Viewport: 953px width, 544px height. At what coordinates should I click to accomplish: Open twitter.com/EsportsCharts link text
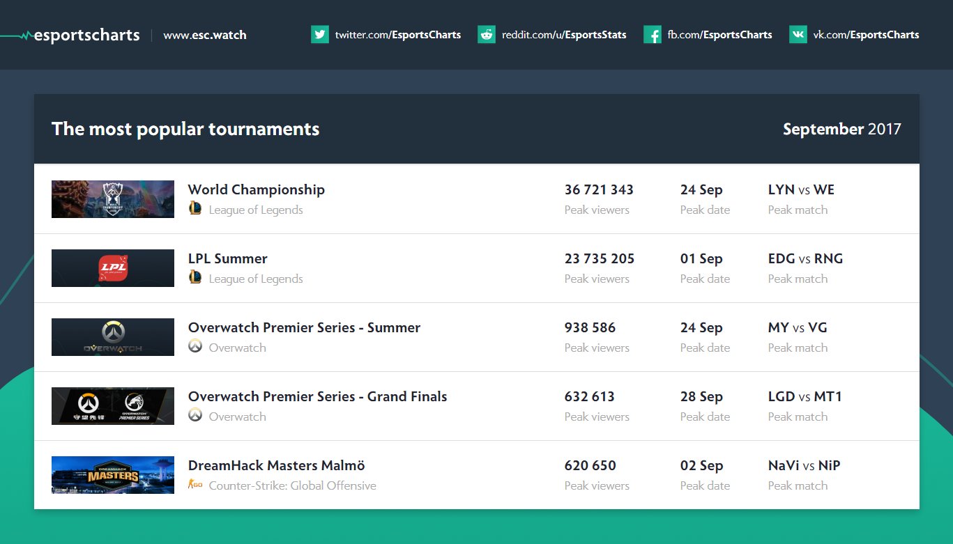click(398, 35)
